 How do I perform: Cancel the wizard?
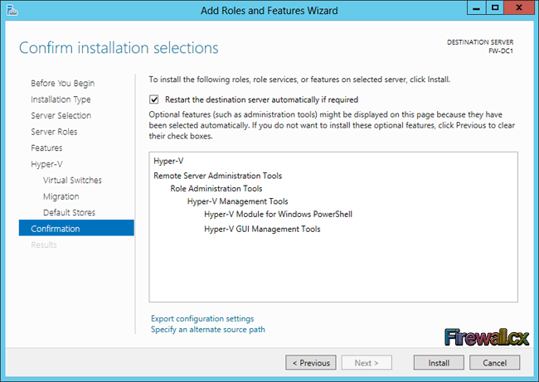tap(495, 362)
